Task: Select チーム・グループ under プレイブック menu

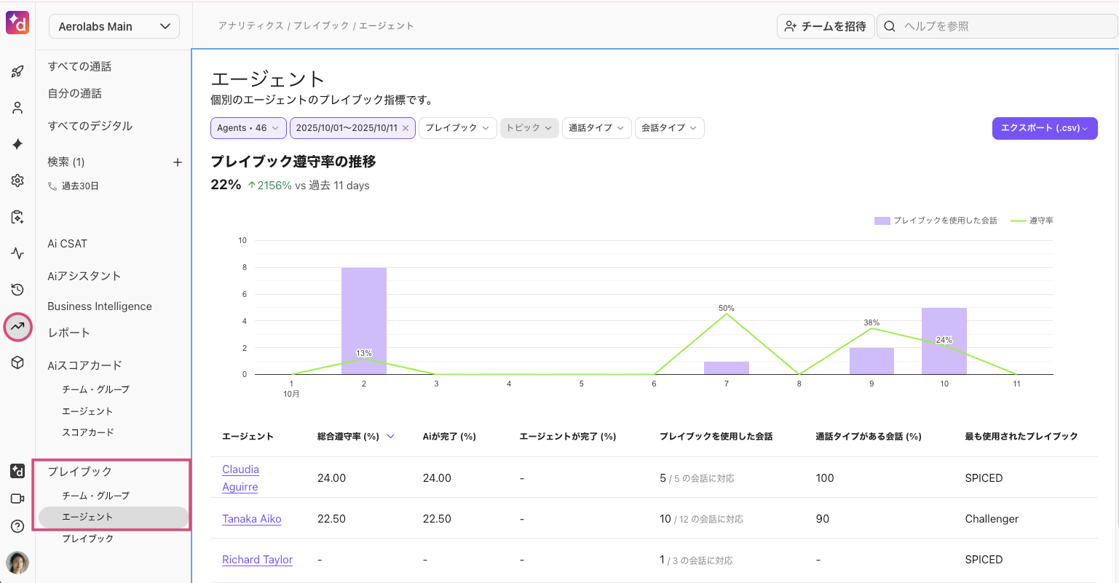Action: click(95, 496)
